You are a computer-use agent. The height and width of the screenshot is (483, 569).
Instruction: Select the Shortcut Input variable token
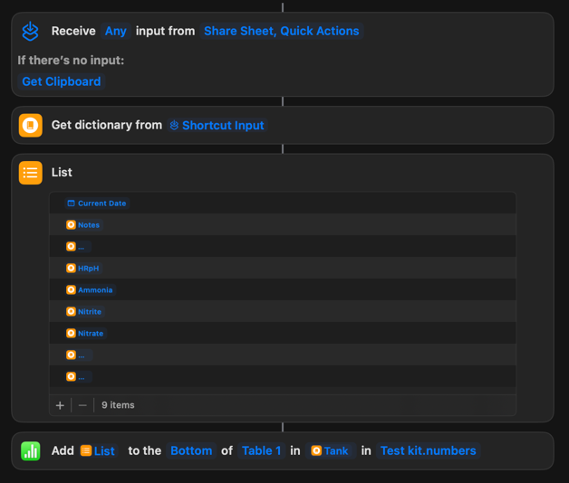217,126
